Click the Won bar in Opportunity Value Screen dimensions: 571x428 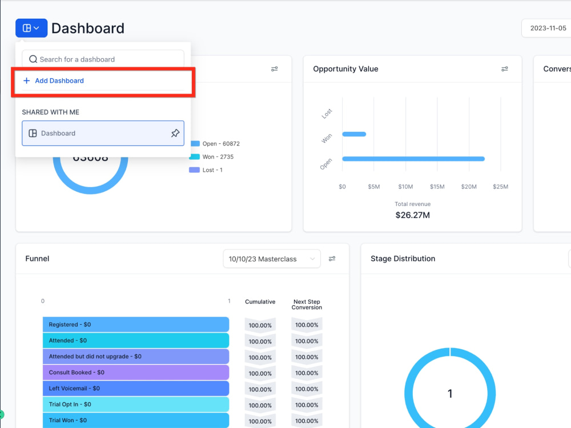pyautogui.click(x=354, y=134)
